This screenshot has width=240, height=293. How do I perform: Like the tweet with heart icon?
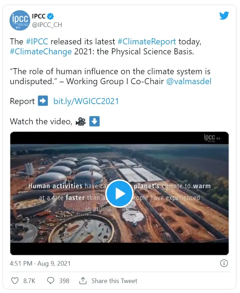pos(15,281)
